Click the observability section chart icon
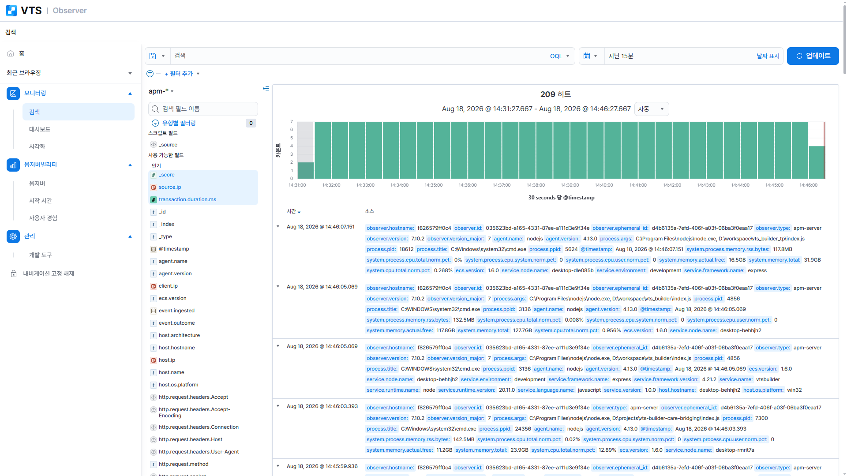 (x=13, y=165)
